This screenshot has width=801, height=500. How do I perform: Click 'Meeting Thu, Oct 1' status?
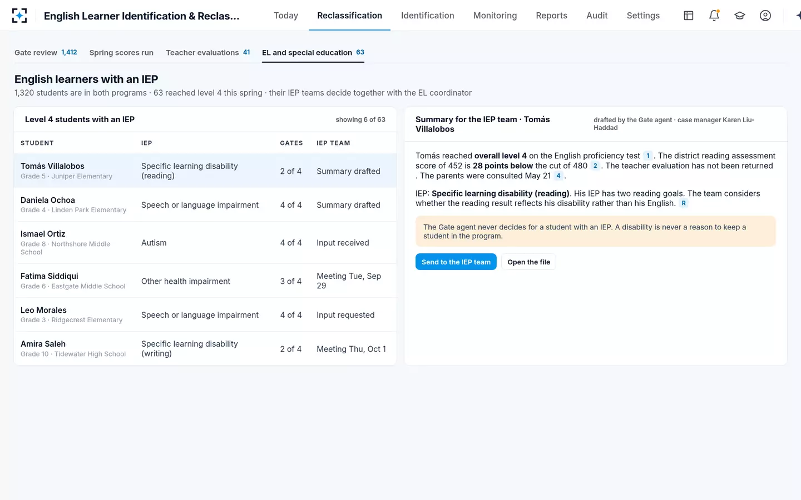(x=351, y=349)
